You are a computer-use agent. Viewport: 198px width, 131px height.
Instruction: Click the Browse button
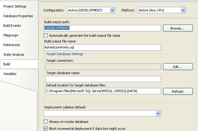pos(178,28)
